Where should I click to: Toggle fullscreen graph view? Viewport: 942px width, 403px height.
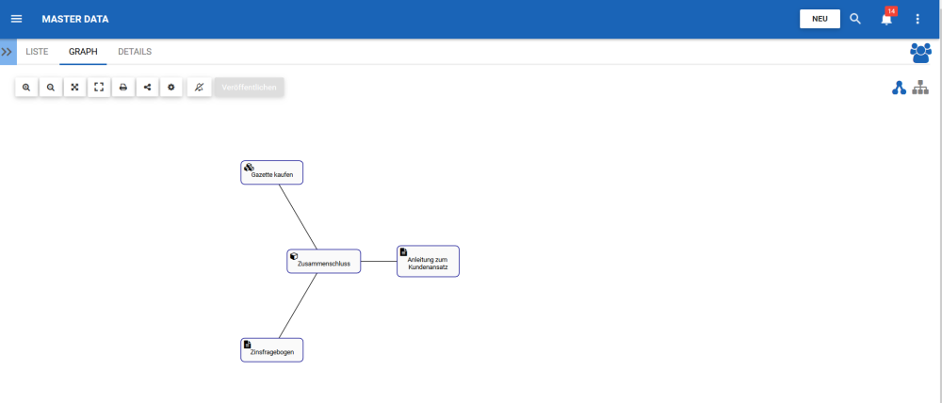pyautogui.click(x=99, y=87)
